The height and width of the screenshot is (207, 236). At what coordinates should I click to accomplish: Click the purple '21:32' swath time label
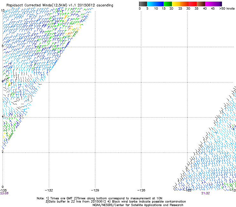(x=205, y=193)
